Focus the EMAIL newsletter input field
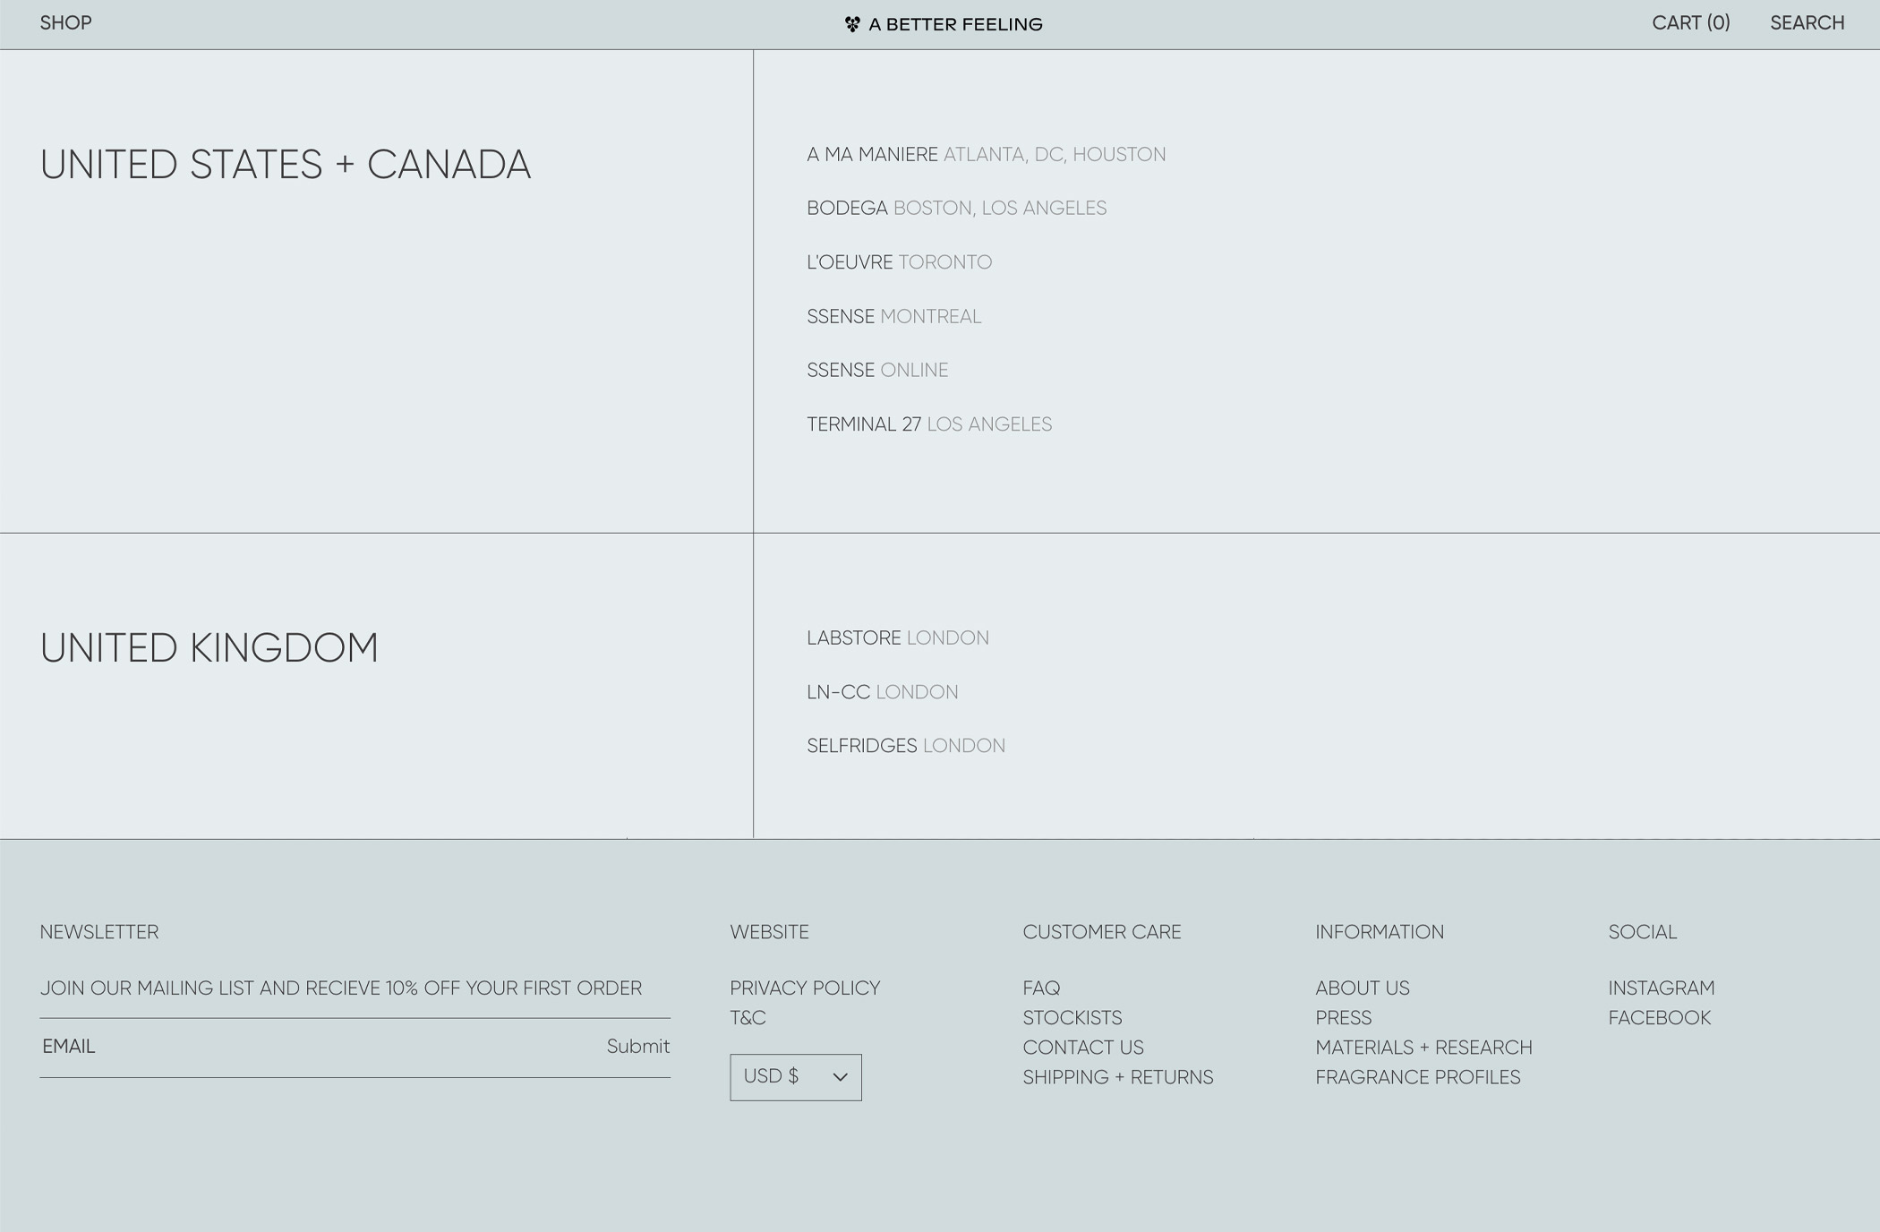 pos(320,1047)
